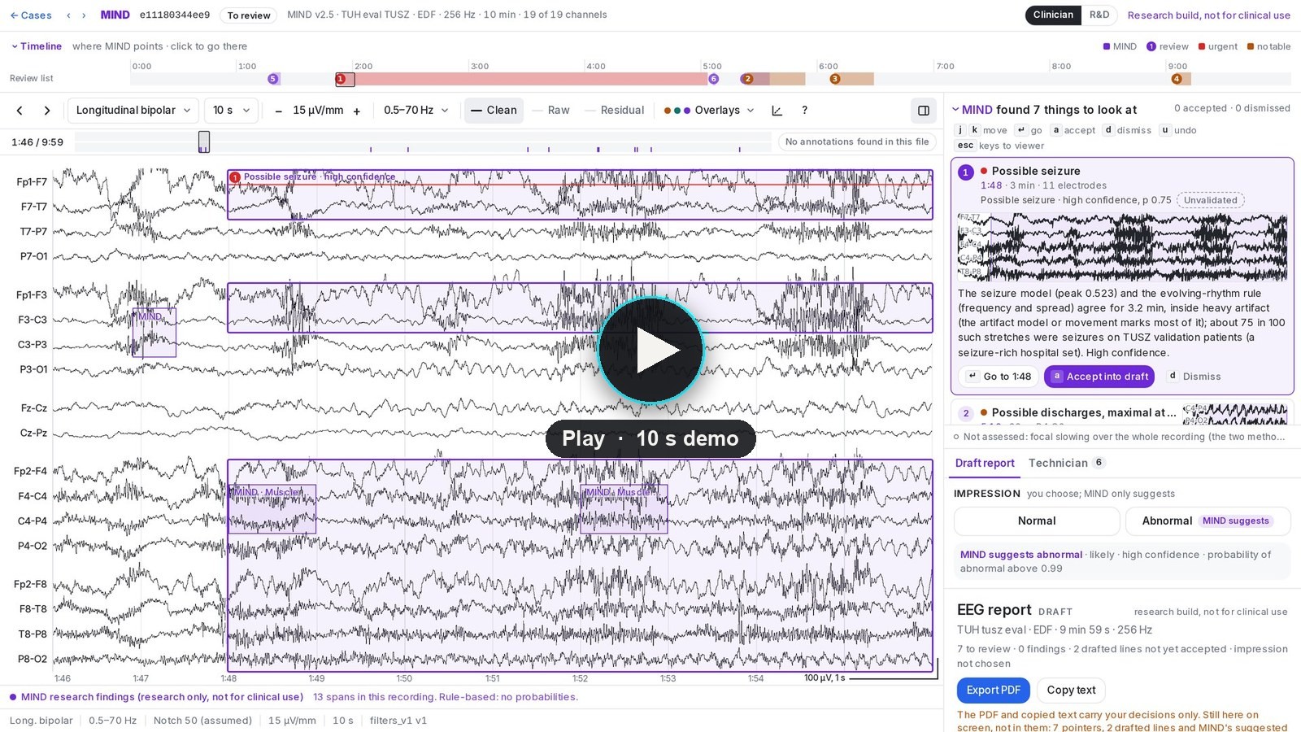Open previous case with top-bar left chevron

(x=68, y=15)
